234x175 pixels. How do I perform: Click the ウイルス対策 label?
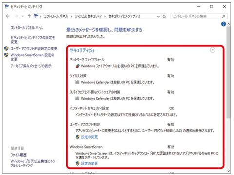click(x=78, y=76)
